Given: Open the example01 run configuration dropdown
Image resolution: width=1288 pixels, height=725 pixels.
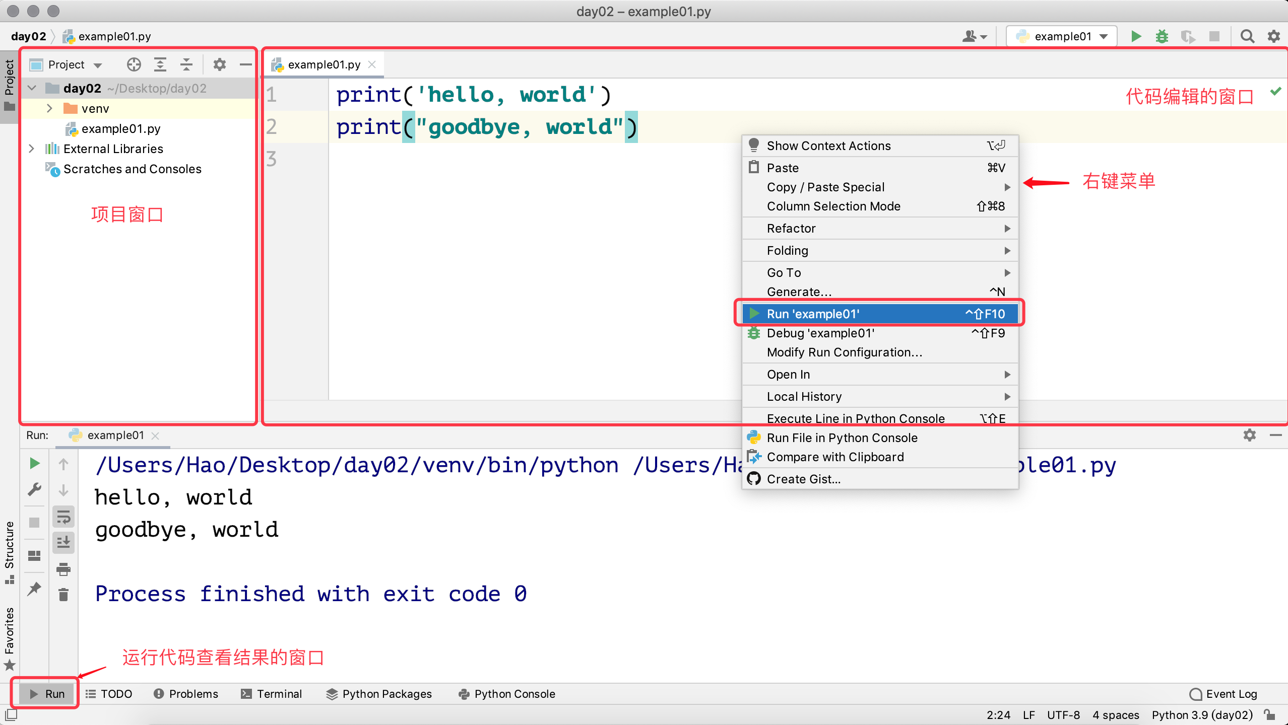Looking at the screenshot, I should pos(1062,36).
